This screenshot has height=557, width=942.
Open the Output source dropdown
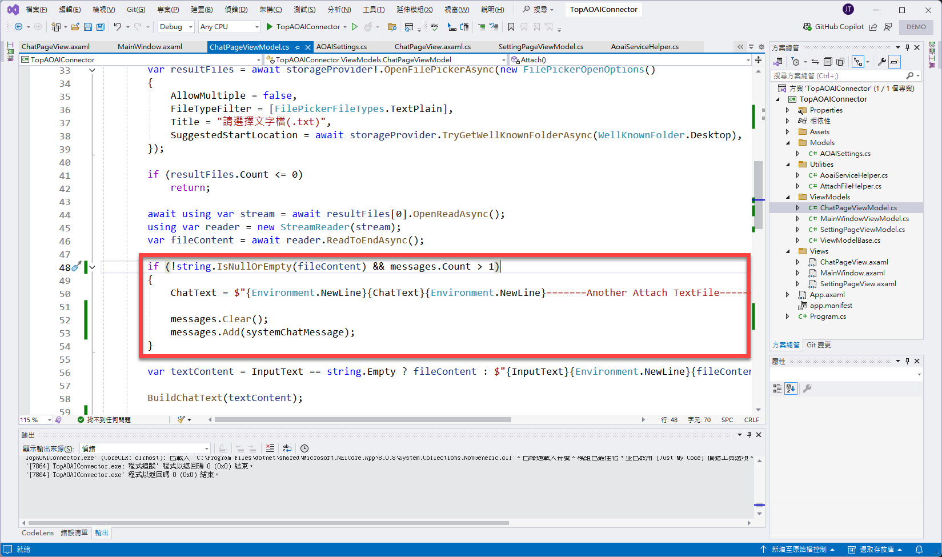[x=145, y=448]
